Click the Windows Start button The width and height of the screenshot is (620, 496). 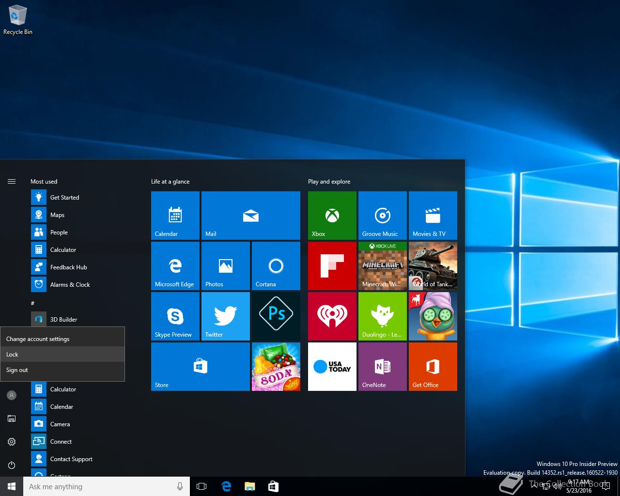tap(12, 486)
